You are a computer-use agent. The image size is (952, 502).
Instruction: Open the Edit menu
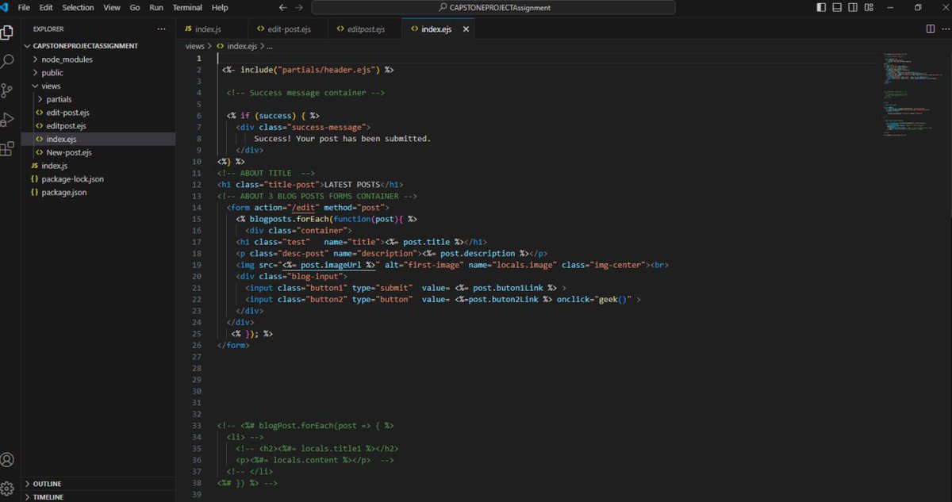pyautogui.click(x=47, y=7)
